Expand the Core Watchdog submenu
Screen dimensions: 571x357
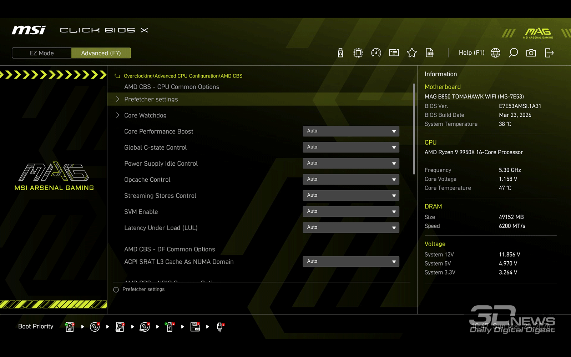coord(145,115)
